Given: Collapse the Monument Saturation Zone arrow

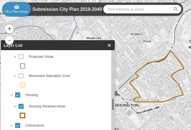Looking at the screenshot, I should tap(15, 76).
